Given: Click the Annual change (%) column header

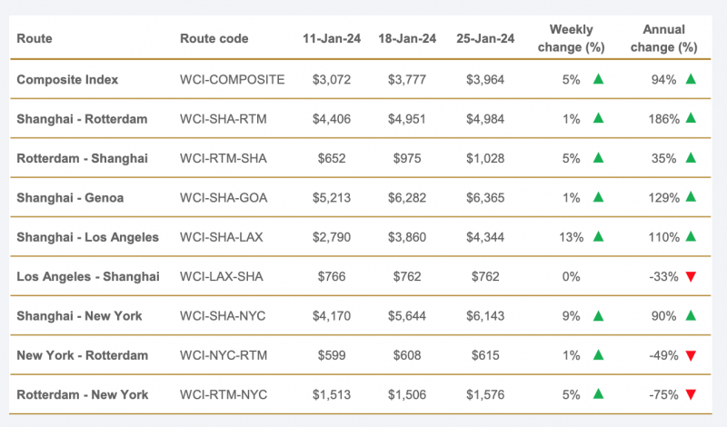Looking at the screenshot, I should coord(664,38).
